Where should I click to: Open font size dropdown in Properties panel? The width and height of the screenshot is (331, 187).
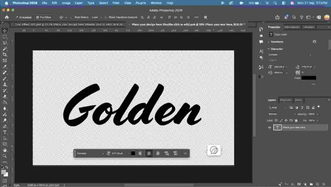click(x=287, y=67)
